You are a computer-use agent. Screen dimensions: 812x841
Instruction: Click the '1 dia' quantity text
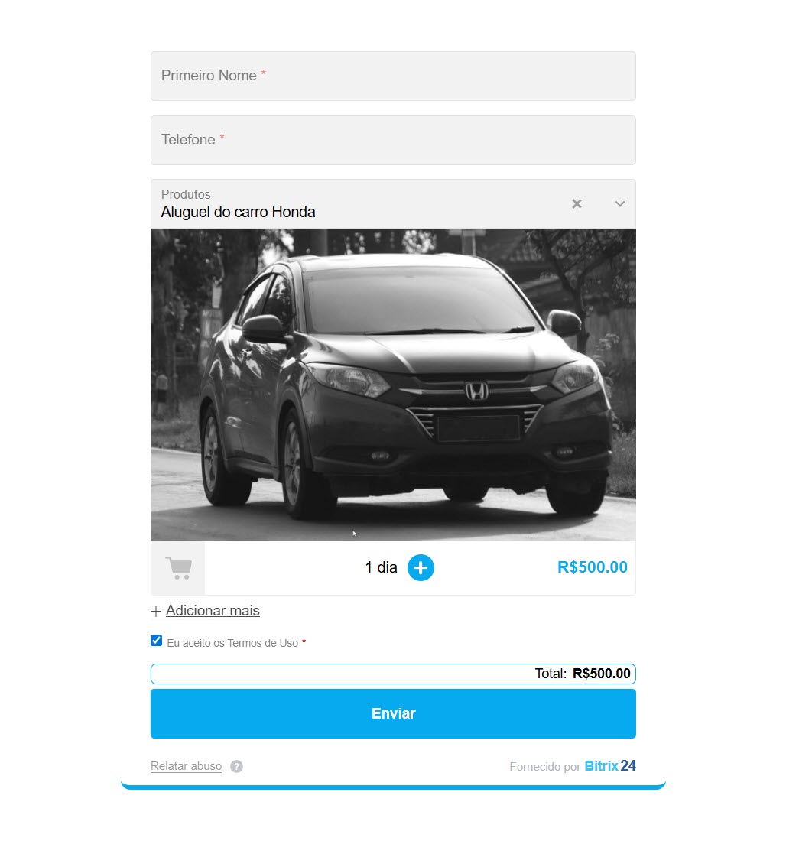coord(382,567)
